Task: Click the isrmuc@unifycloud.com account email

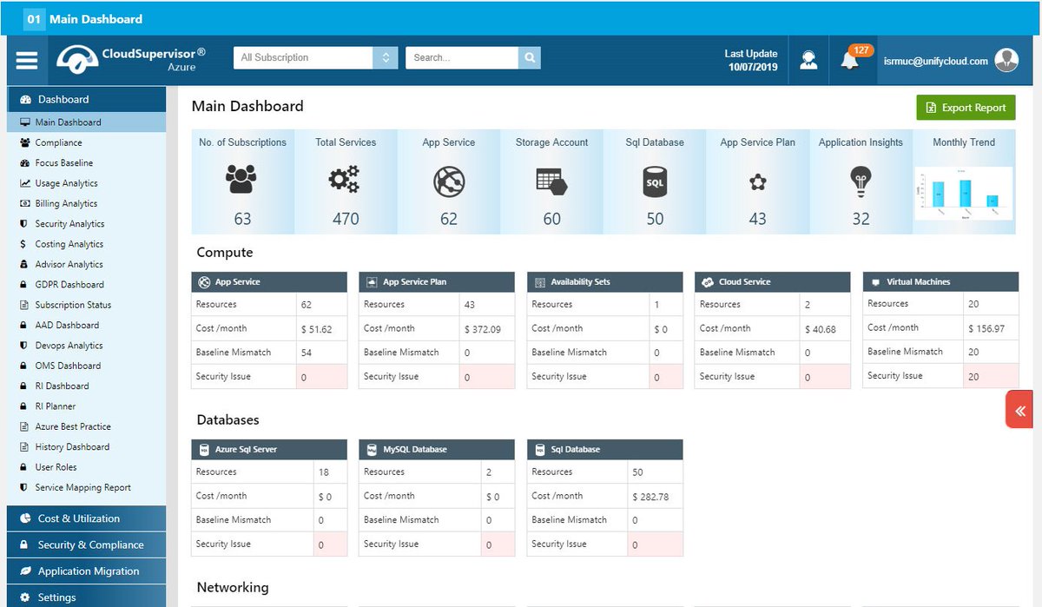Action: coord(936,61)
